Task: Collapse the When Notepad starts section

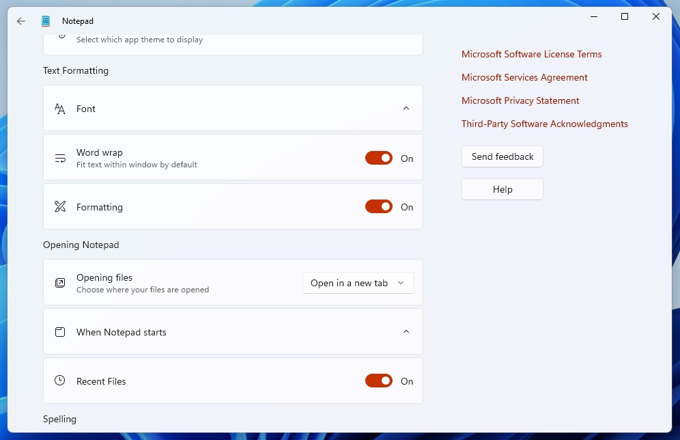Action: tap(406, 331)
